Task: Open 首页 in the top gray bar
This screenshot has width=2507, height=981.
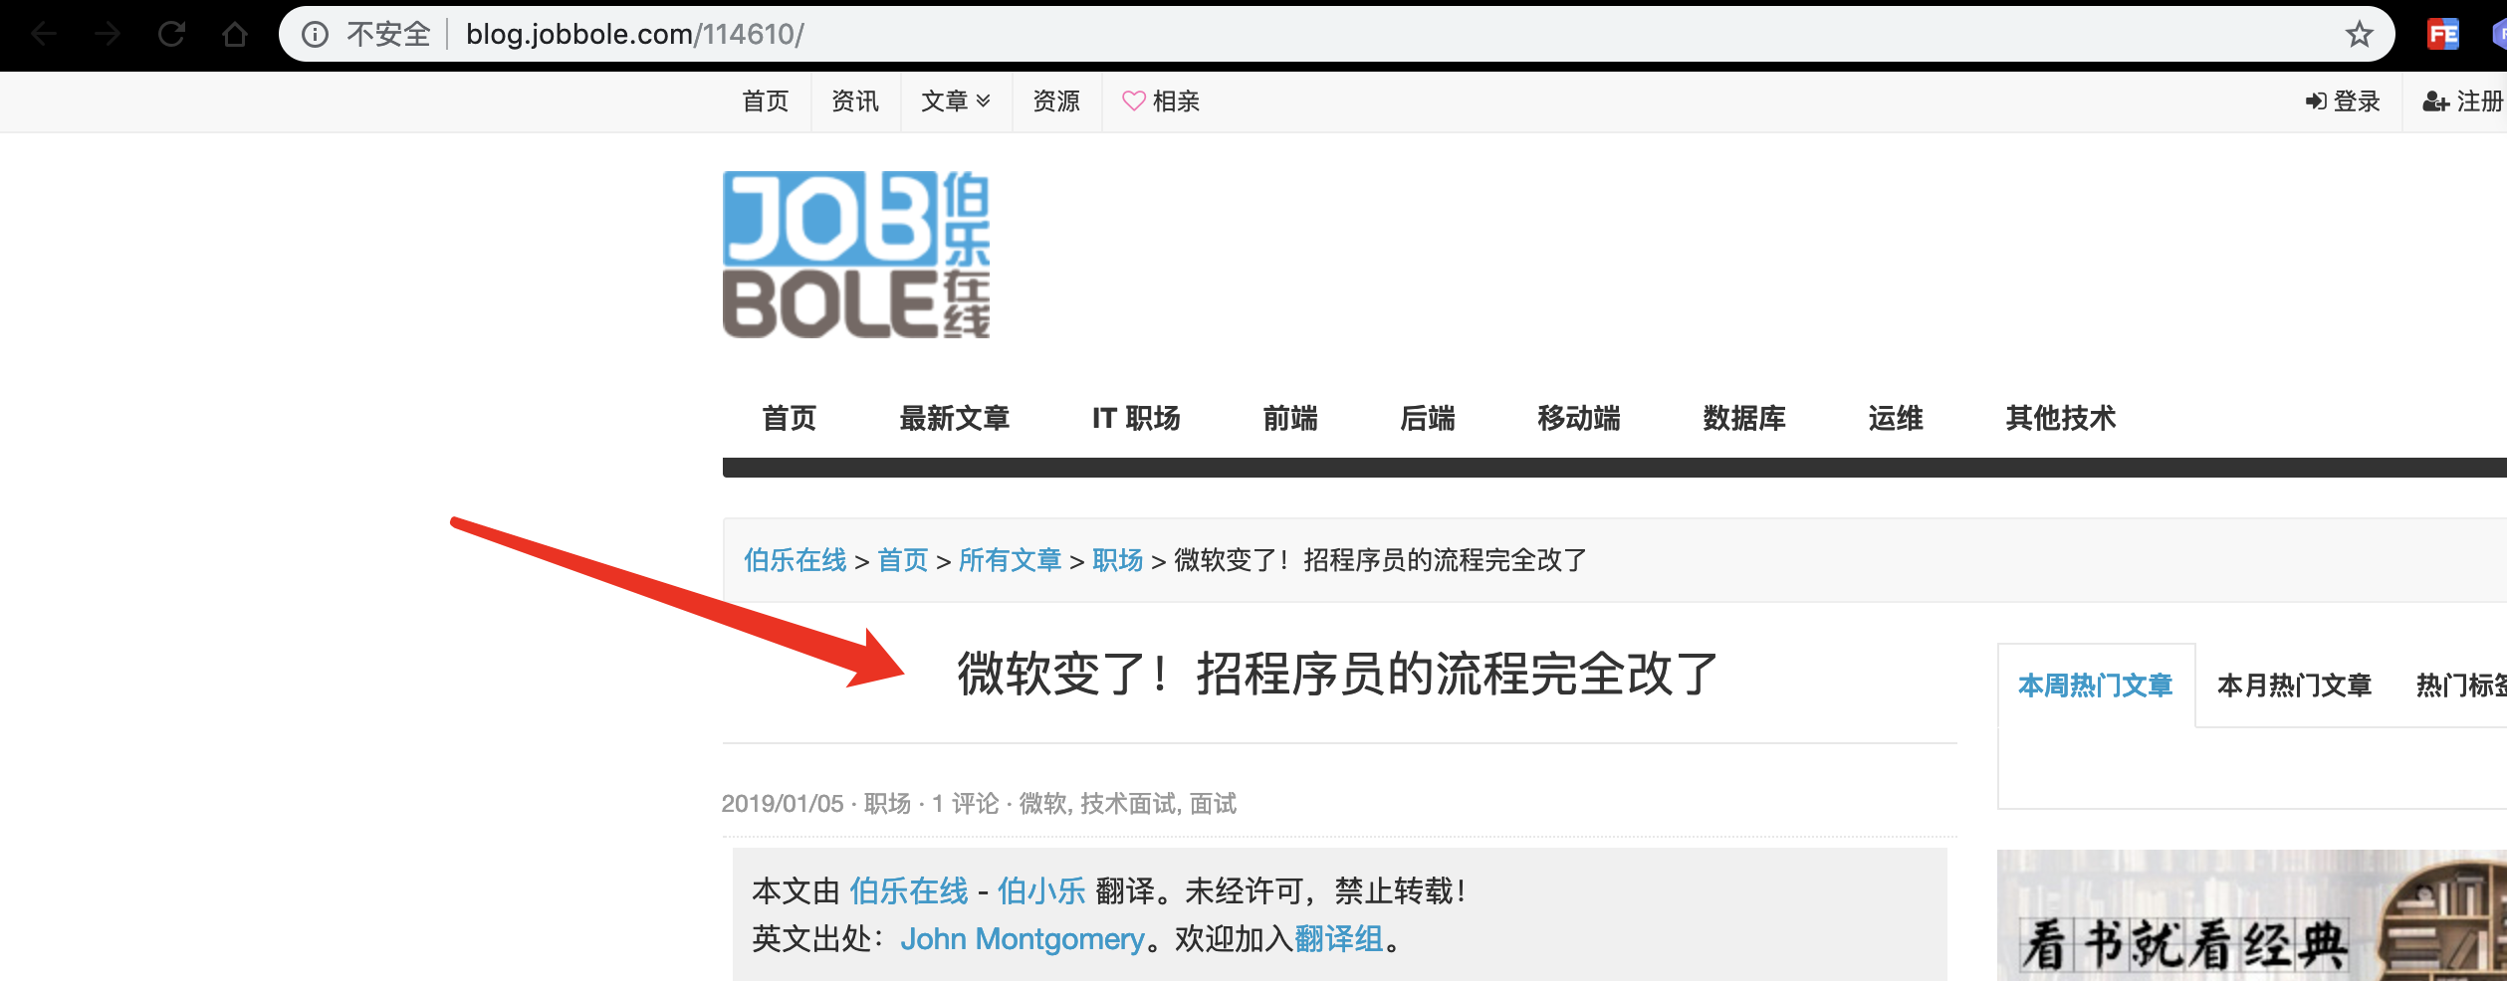Action: 766,101
